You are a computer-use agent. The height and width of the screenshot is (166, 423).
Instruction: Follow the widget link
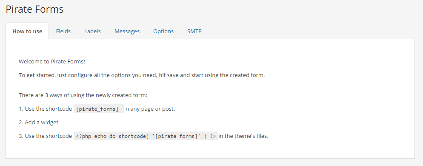pos(50,122)
